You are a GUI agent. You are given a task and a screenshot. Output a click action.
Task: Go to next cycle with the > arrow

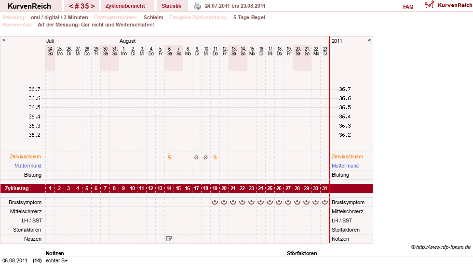click(93, 6)
